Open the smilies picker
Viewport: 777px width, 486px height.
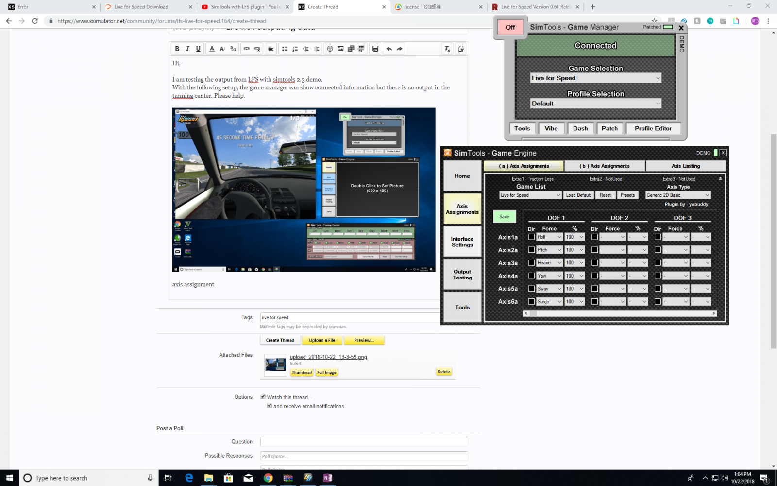click(x=330, y=49)
